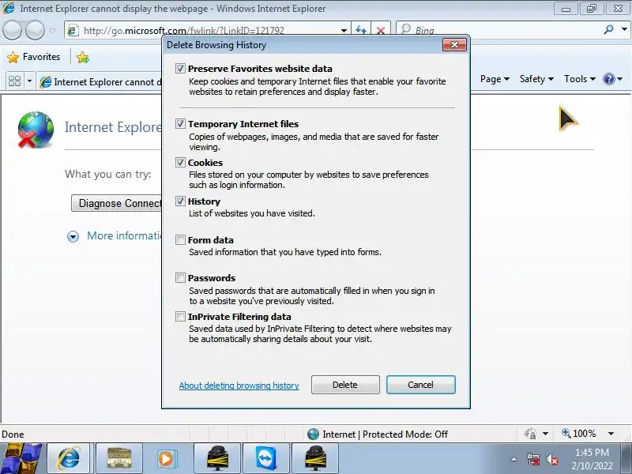The width and height of the screenshot is (632, 474).
Task: Uncheck the History checkbox
Action: 180,201
